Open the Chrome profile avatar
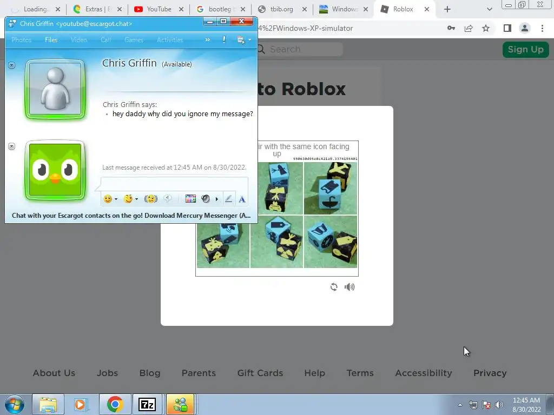This screenshot has width=554, height=415. pyautogui.click(x=525, y=28)
